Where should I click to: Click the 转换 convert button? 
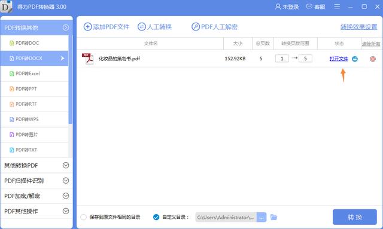click(x=355, y=217)
